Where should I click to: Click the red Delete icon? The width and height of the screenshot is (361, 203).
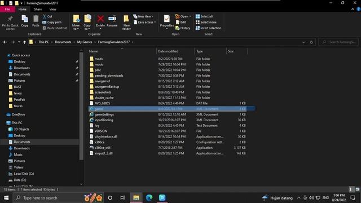point(100,19)
